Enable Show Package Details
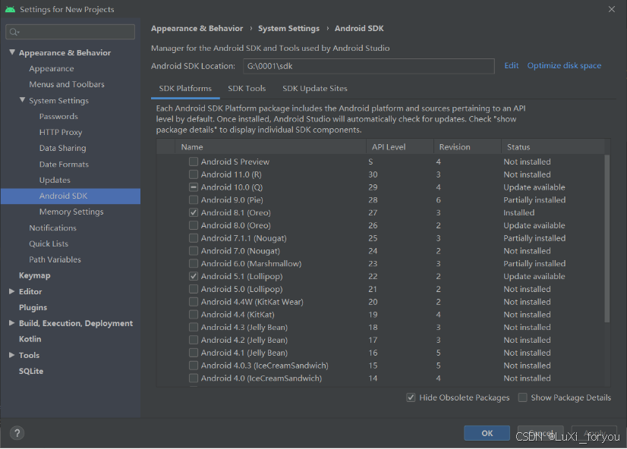627x449 pixels. (522, 397)
